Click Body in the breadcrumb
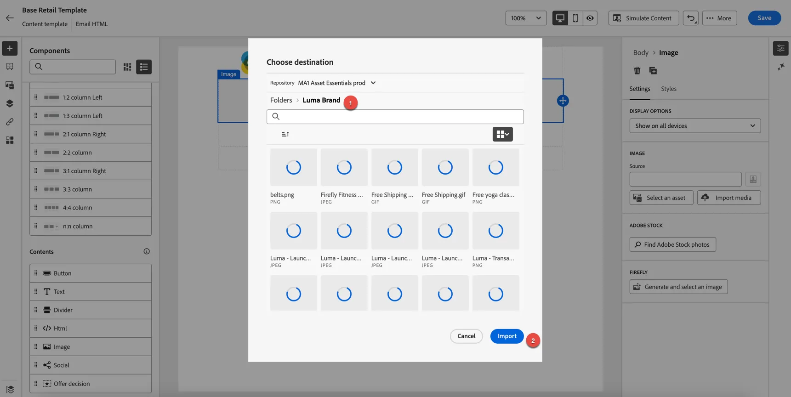 click(641, 52)
